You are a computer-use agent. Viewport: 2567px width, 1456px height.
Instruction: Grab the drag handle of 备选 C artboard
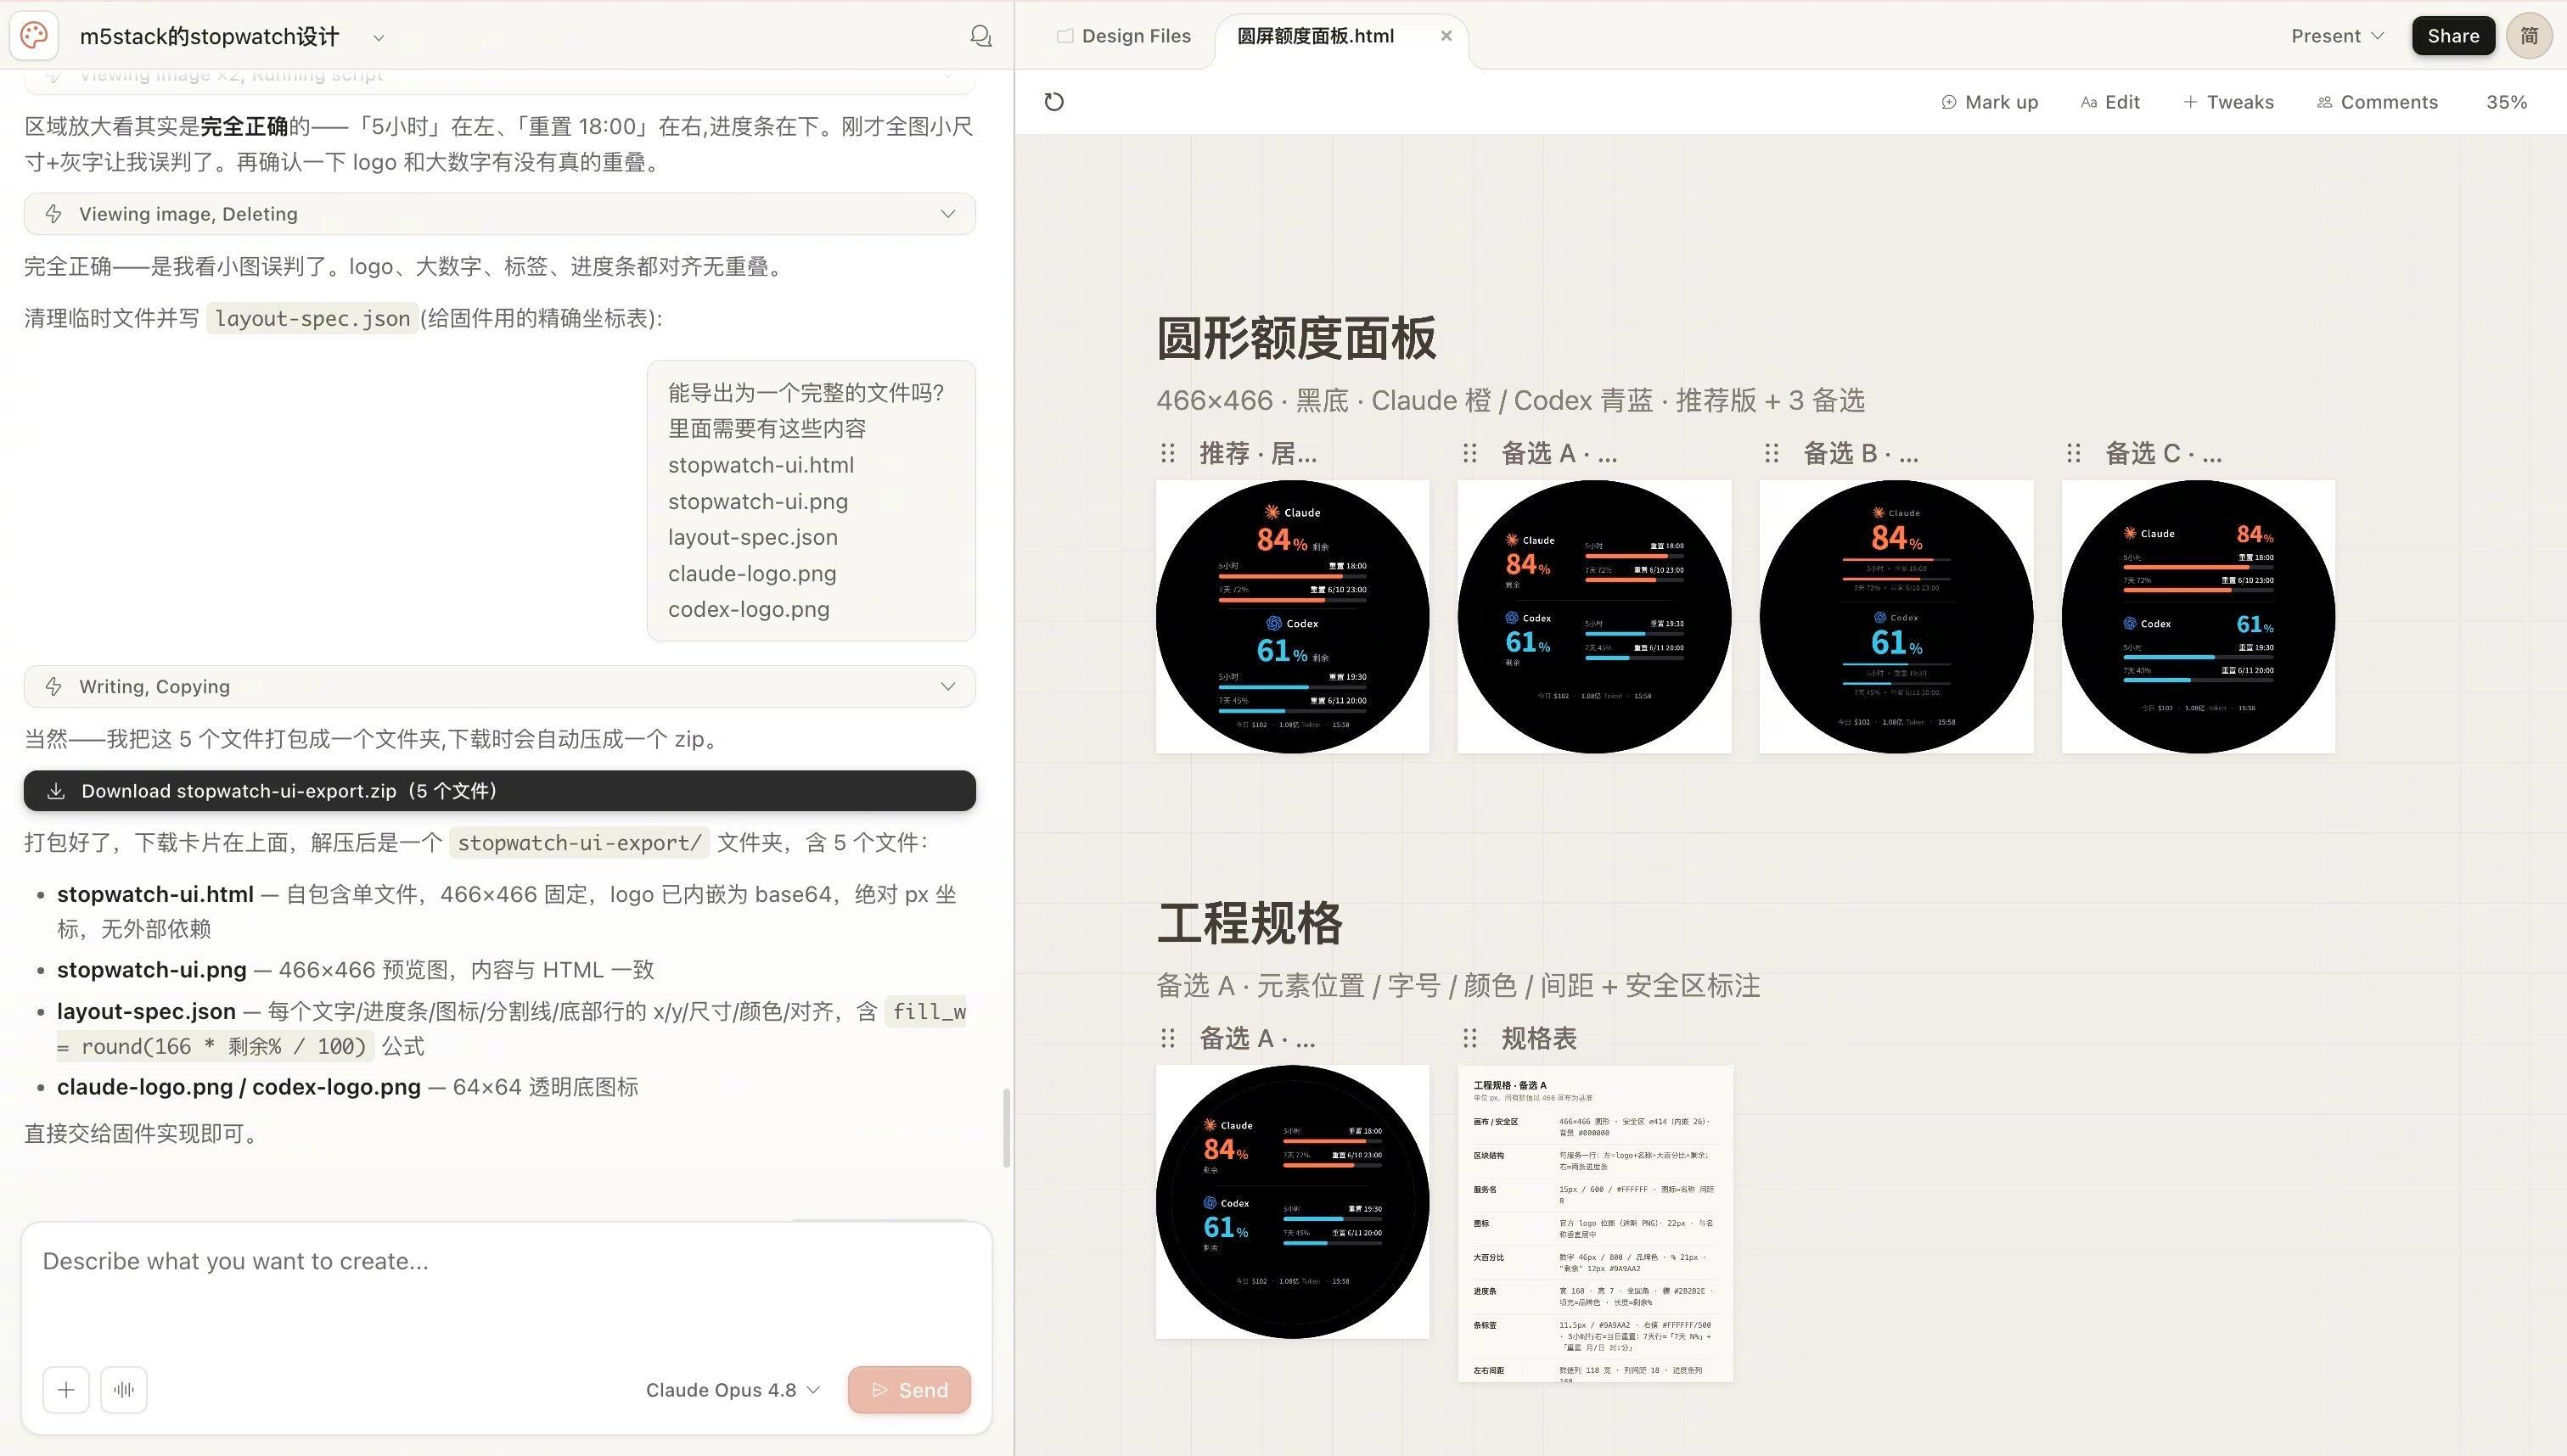pyautogui.click(x=2074, y=454)
